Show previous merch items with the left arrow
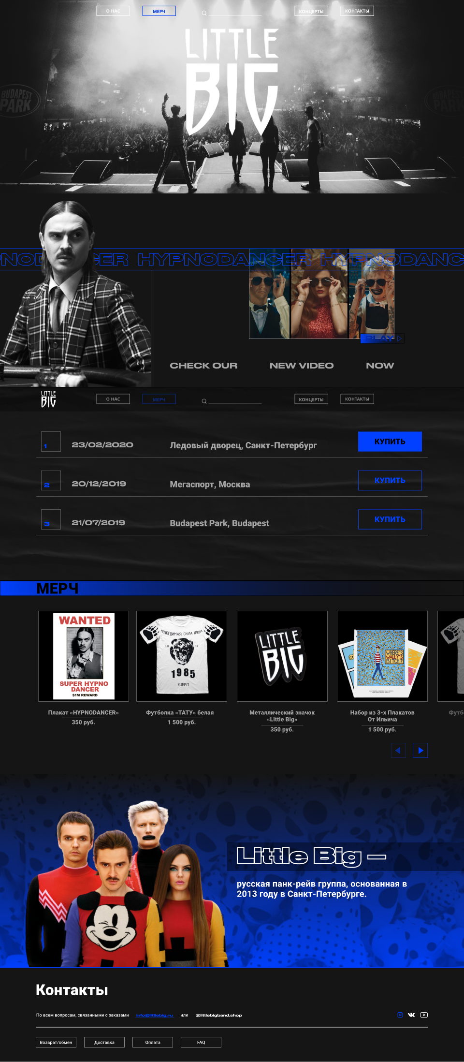 tap(398, 750)
